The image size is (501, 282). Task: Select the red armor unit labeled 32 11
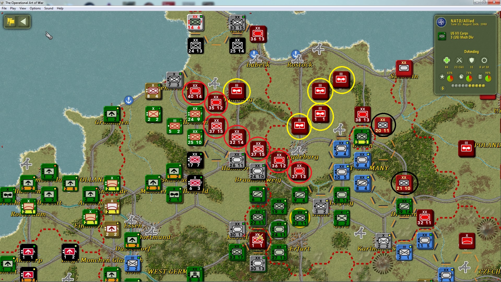pyautogui.click(x=425, y=218)
